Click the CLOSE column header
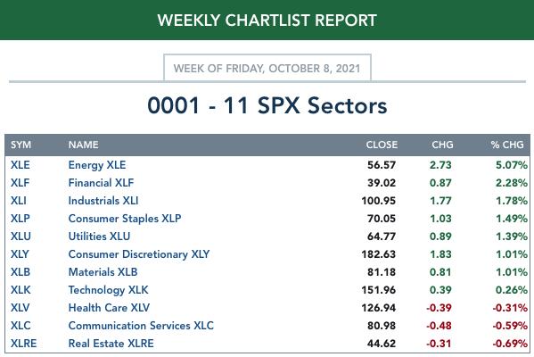Viewport: 534px width, 357px height. pos(382,145)
